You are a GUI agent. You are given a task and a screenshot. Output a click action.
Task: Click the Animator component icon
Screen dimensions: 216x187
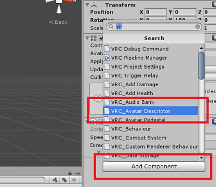pyautogui.click(x=94, y=38)
